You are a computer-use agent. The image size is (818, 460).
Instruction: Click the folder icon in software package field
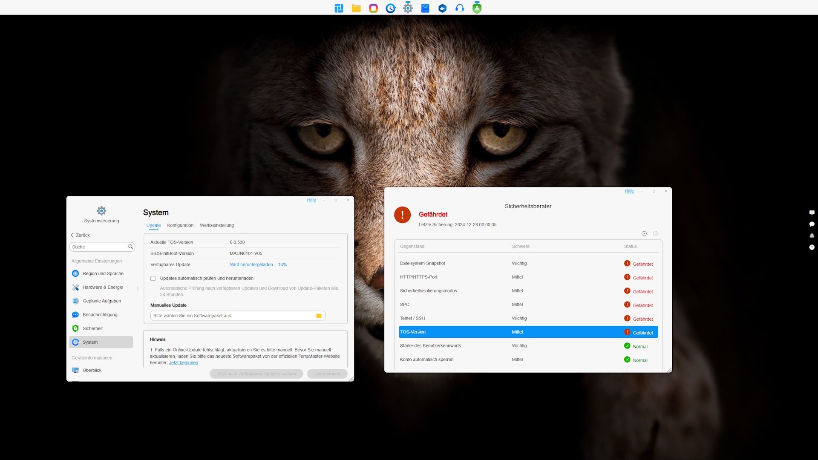coord(319,316)
